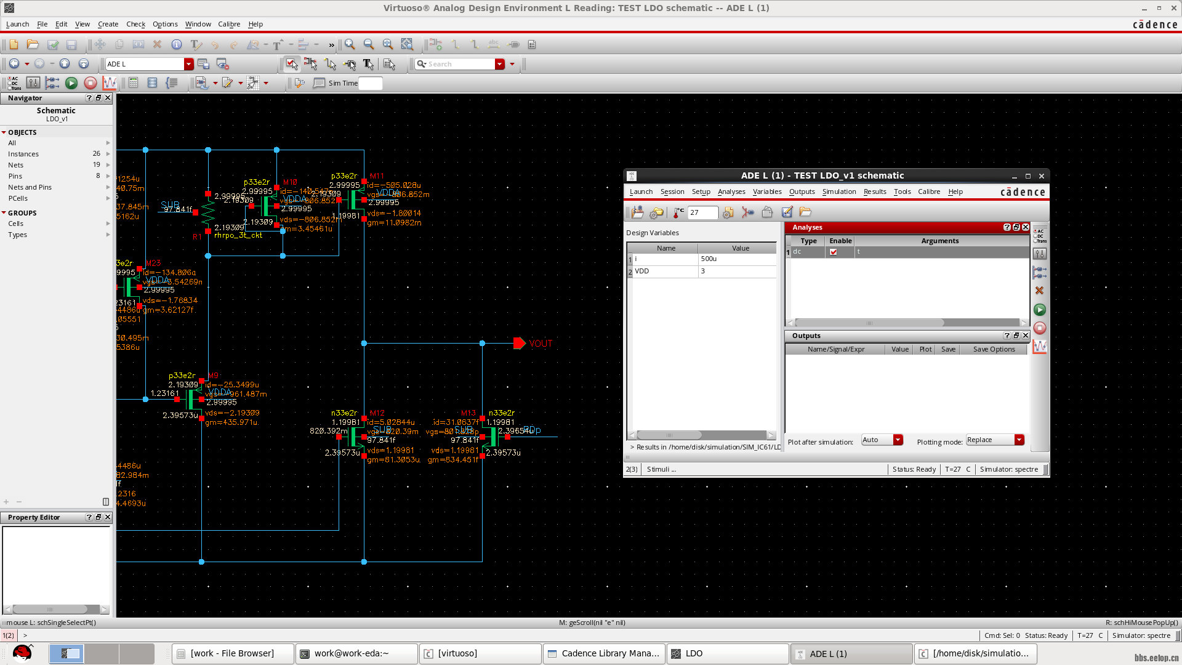
Task: Click the green Netlist and Run icon in ADE window
Action: [1039, 310]
